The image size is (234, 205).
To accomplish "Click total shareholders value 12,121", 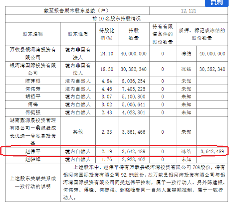I will click(x=188, y=11).
